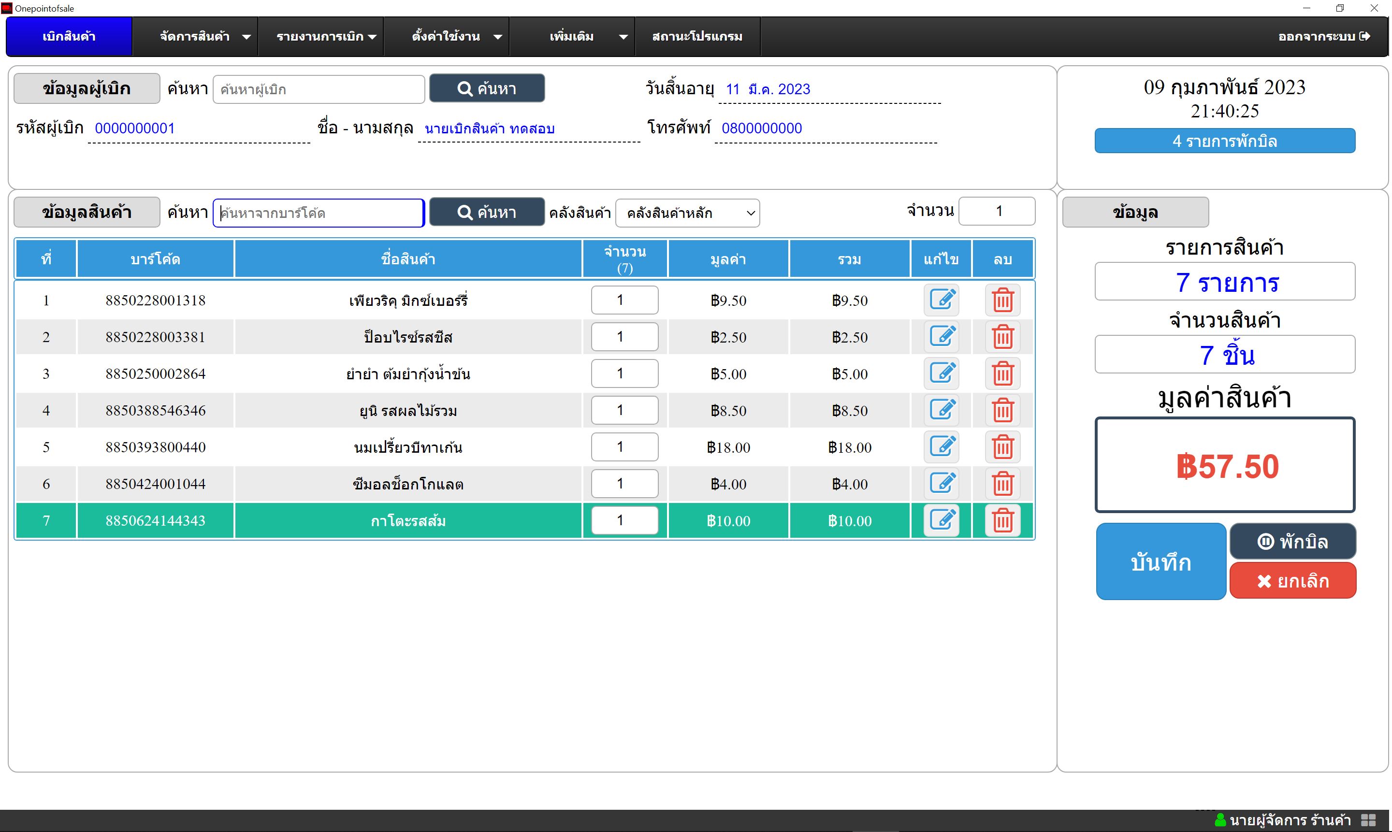Click the บันทึก save button
The image size is (1392, 832).
tap(1160, 561)
